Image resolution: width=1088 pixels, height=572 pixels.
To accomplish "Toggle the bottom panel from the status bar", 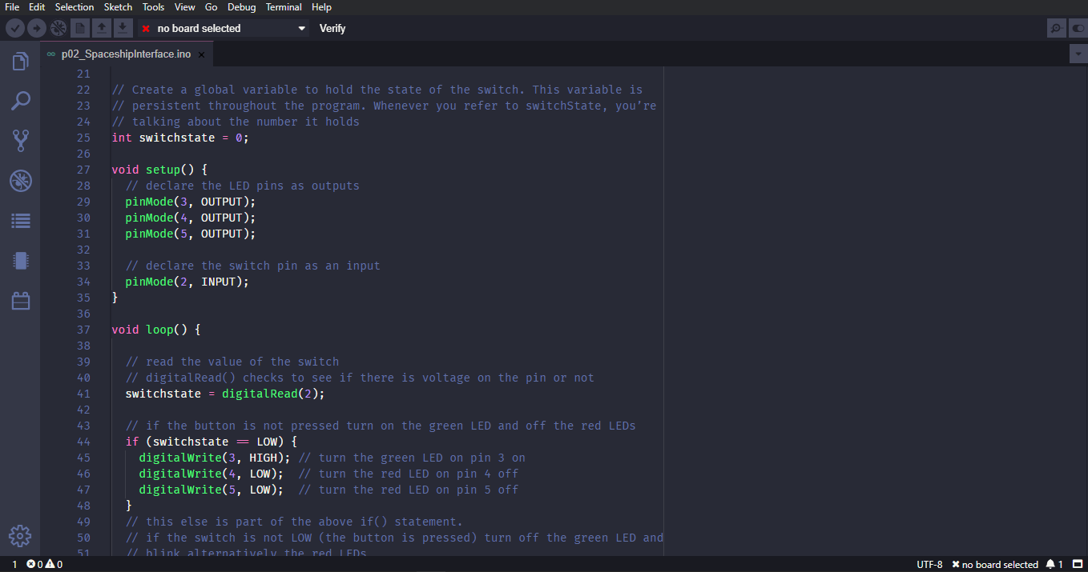I will tap(1078, 564).
